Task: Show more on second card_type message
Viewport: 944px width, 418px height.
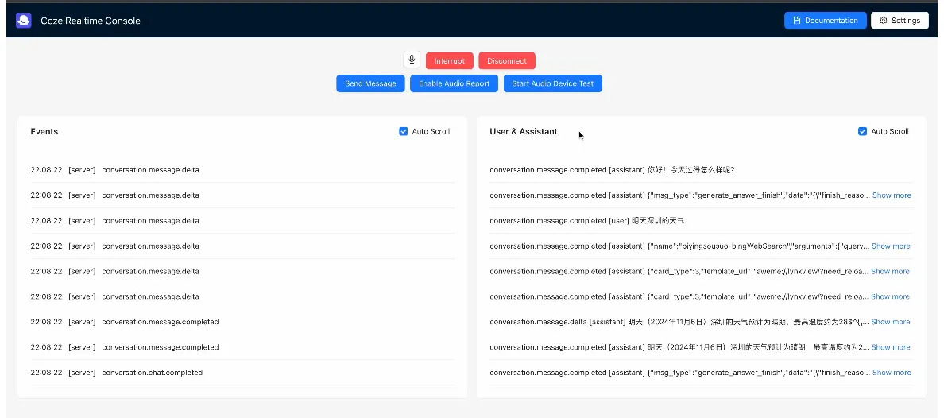Action: coord(891,296)
